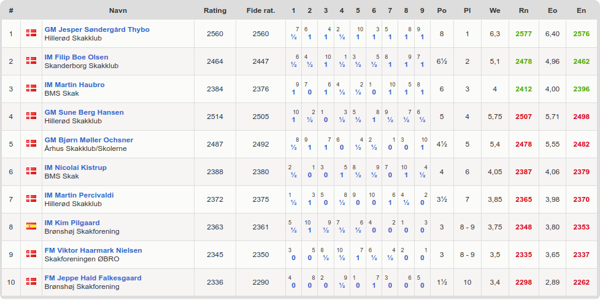The width and height of the screenshot is (600, 300).
Task: Open GM Sune Berg Hansen's profile link
Action: [x=84, y=112]
